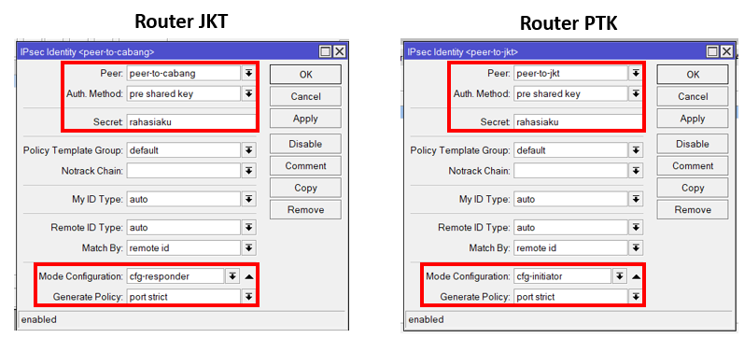Click Apply in Router PTK dialog

pyautogui.click(x=693, y=119)
